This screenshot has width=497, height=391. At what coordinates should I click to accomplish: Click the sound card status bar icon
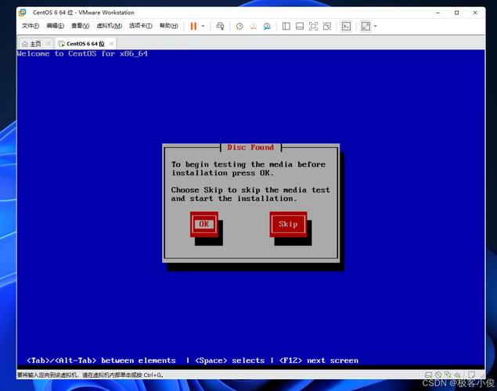[x=457, y=375]
